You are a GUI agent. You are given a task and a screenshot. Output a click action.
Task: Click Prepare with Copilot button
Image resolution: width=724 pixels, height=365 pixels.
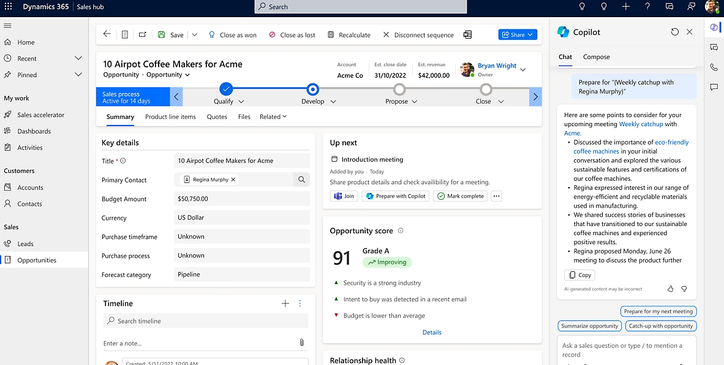tap(395, 196)
